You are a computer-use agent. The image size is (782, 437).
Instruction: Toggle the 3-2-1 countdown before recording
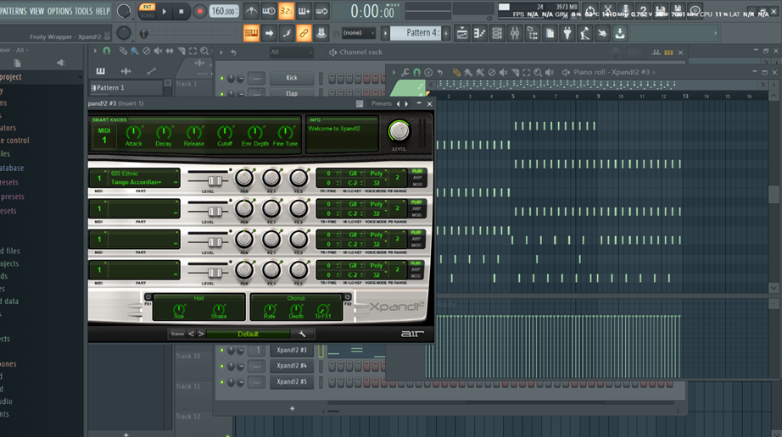pos(286,11)
